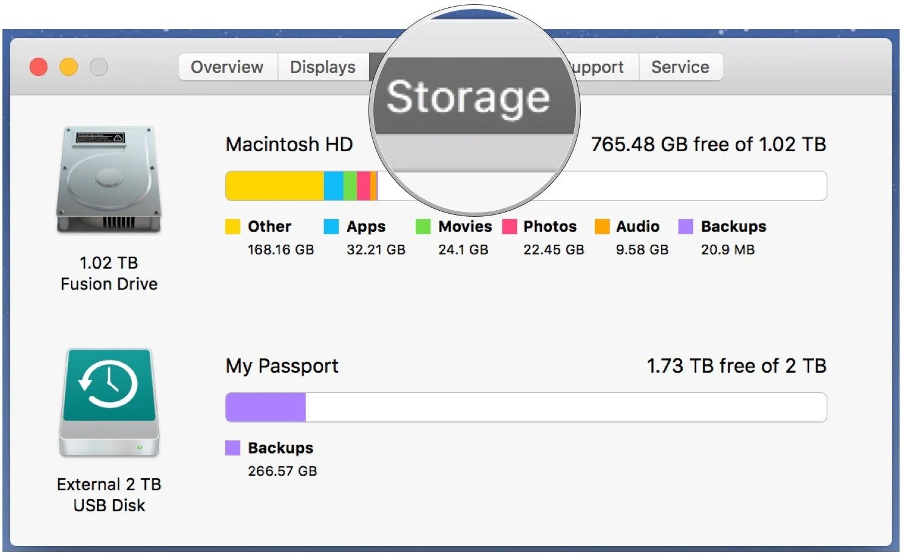Click the orange Audio legend swatch
Image resolution: width=902 pixels, height=555 pixels.
pyautogui.click(x=602, y=226)
